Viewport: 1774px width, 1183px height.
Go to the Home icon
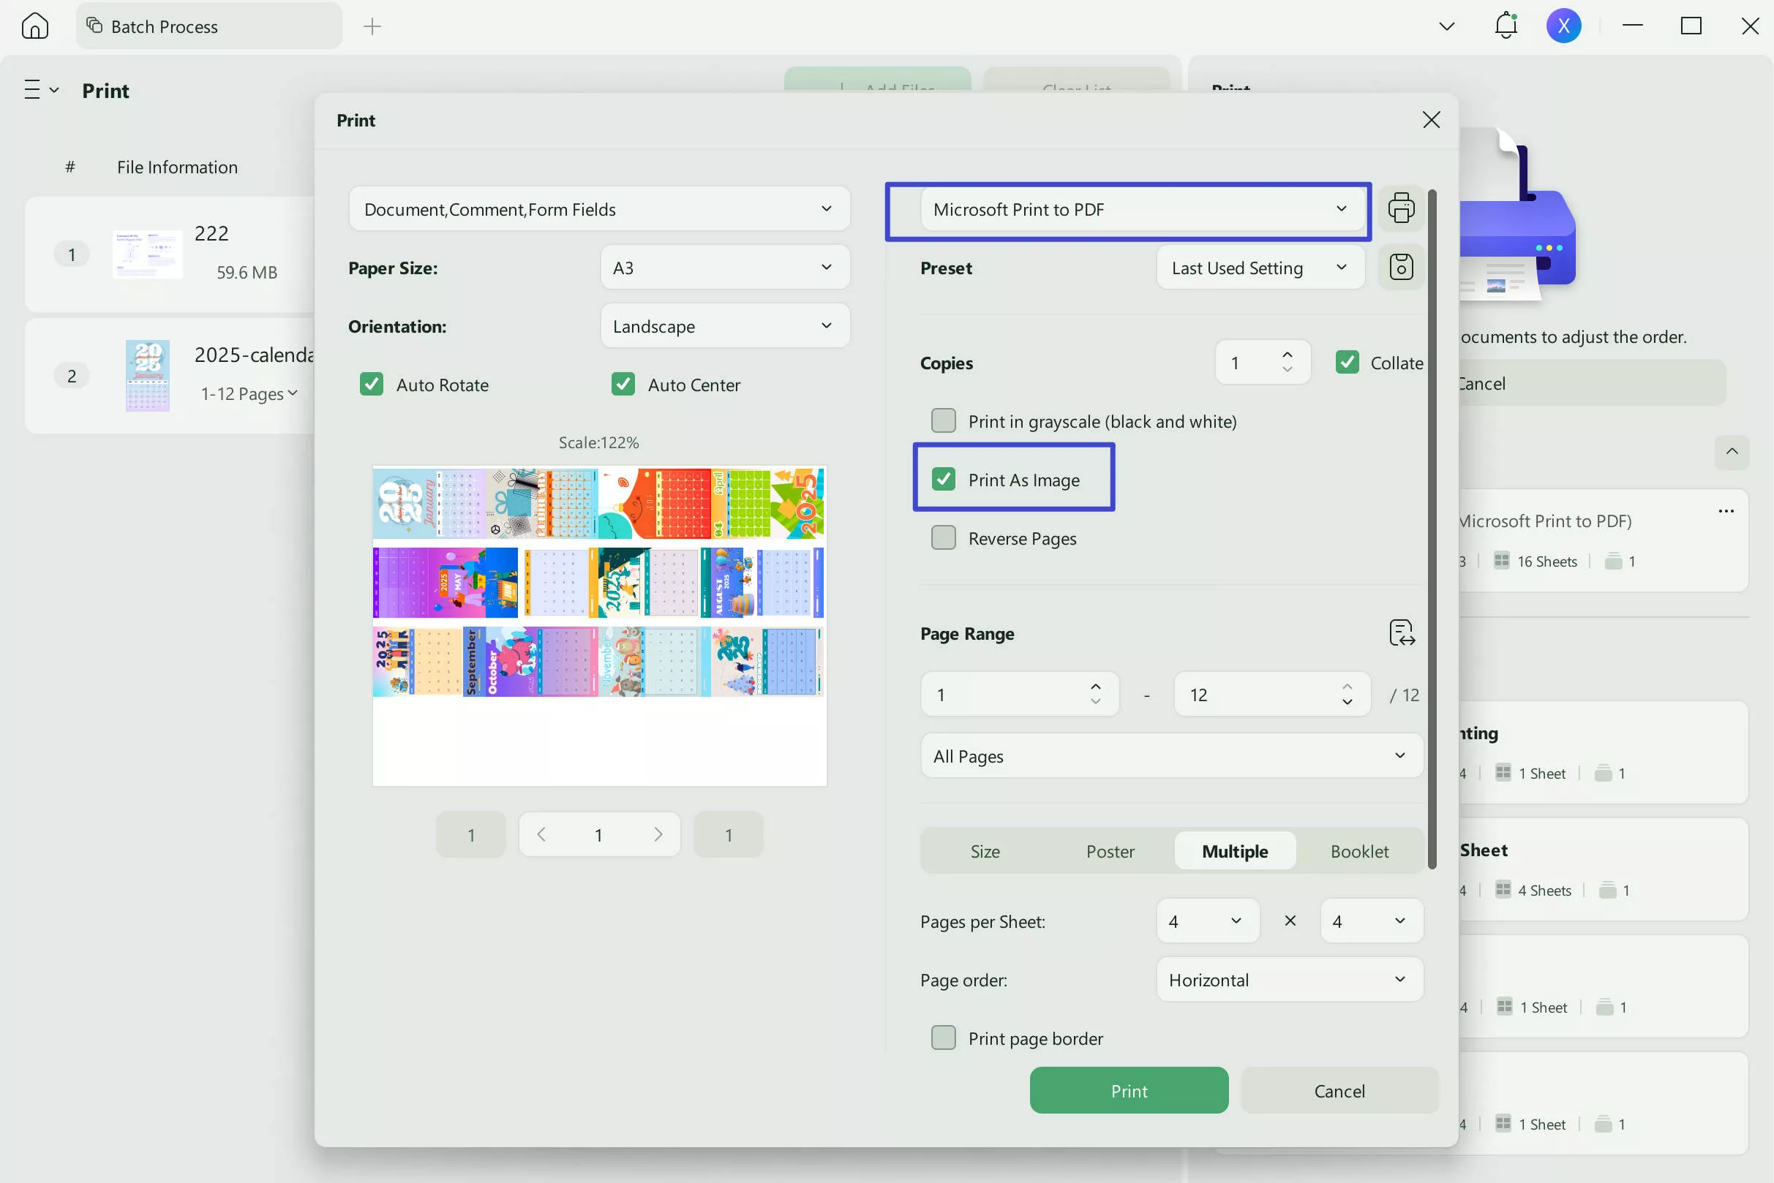[34, 26]
